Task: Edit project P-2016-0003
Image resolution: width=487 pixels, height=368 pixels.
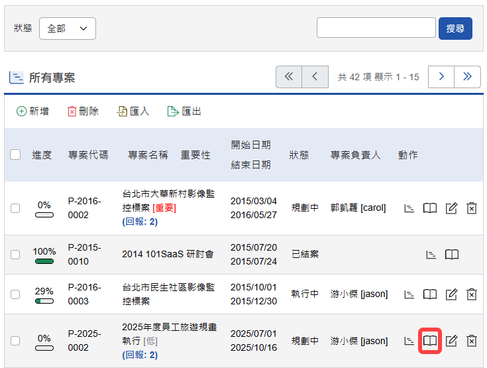Action: pyautogui.click(x=451, y=294)
